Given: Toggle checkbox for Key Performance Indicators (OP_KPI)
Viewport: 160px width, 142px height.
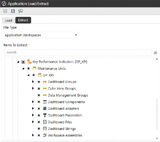Looking at the screenshot, I should click(x=23, y=62).
